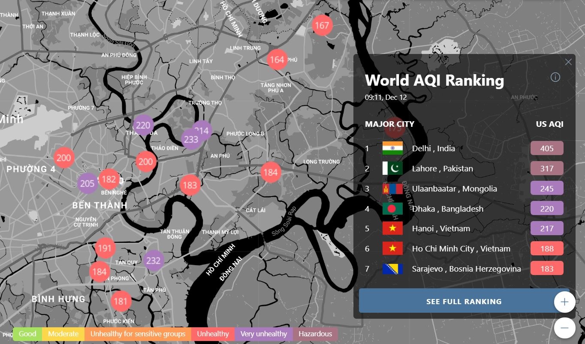The image size is (585, 344).
Task: Click the Very unhealthy legend label
Action: click(263, 334)
